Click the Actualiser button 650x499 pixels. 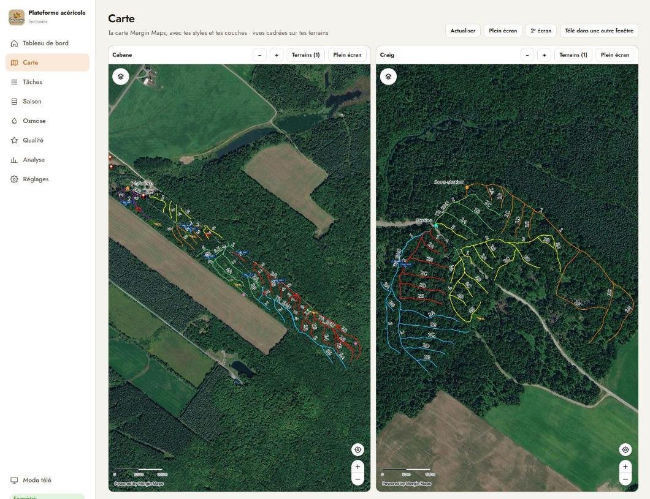click(x=462, y=31)
